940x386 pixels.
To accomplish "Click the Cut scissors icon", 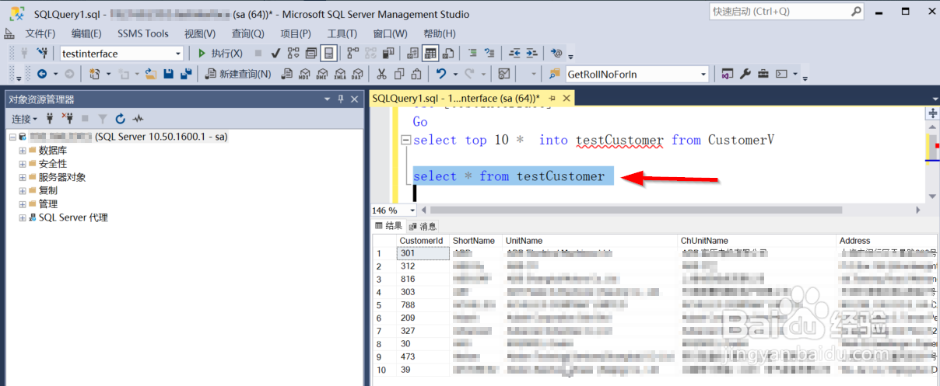I will click(x=381, y=74).
